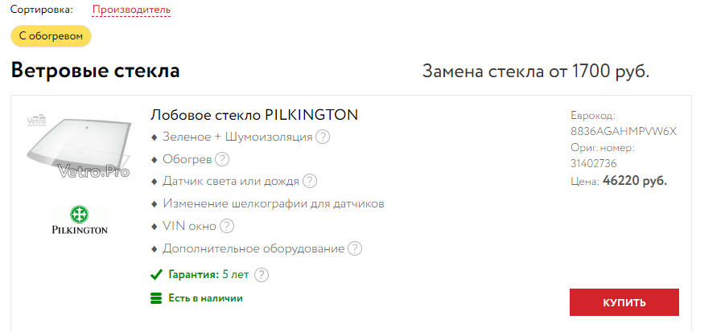Open the Обогрев help question mark
Image resolution: width=725 pixels, height=332 pixels.
tap(222, 159)
